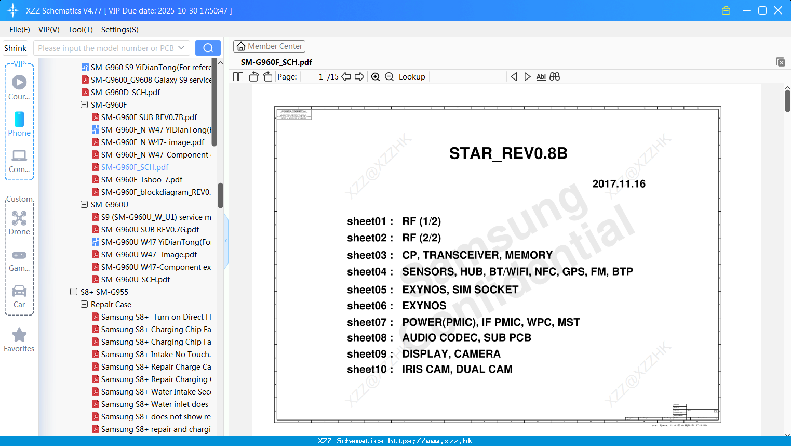
Task: Rotate page counterclockwise icon
Action: 253,76
